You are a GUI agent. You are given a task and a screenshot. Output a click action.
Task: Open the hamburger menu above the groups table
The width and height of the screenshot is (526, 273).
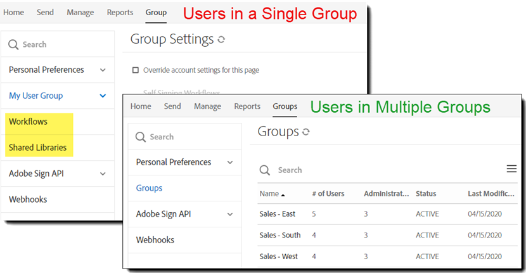click(511, 168)
